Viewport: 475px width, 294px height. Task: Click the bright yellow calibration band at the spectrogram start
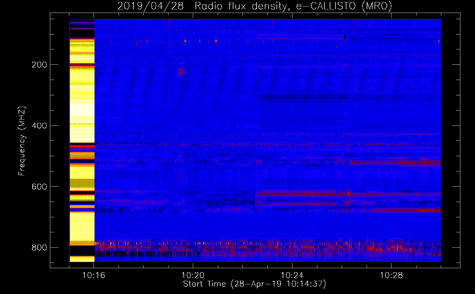point(82,141)
